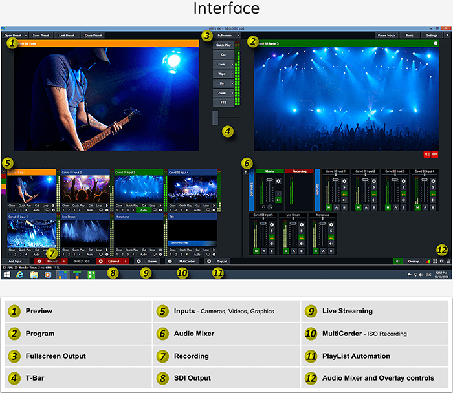
Task: Open the Master audio settings gear
Action: pos(278,181)
